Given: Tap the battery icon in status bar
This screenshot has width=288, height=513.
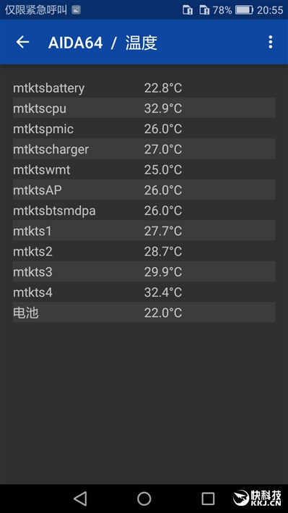Looking at the screenshot, I should 244,10.
